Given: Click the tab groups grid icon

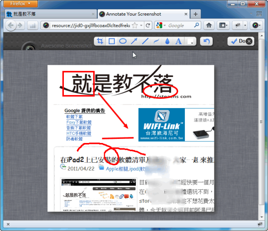Looking at the screenshot, I should pos(259,14).
